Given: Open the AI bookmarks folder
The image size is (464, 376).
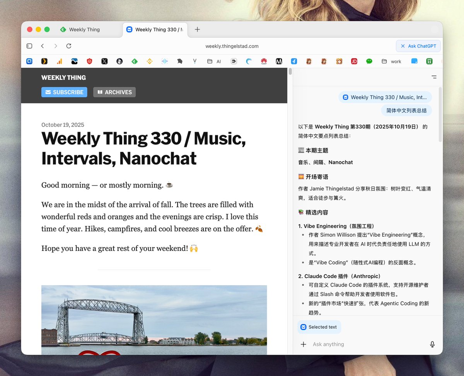Looking at the screenshot, I should coord(214,61).
